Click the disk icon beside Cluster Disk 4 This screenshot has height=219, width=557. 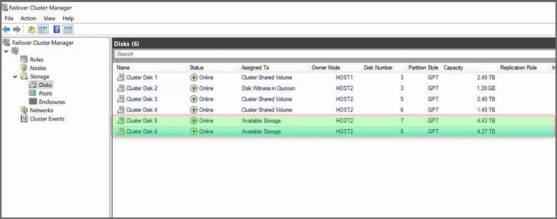[121, 110]
